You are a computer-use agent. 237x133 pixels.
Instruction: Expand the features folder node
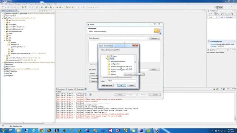(107, 74)
